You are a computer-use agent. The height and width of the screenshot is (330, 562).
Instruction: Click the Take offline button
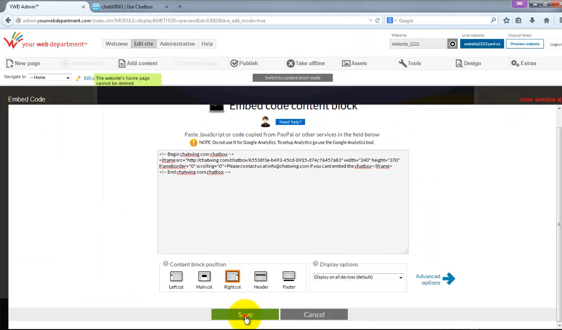pos(306,63)
